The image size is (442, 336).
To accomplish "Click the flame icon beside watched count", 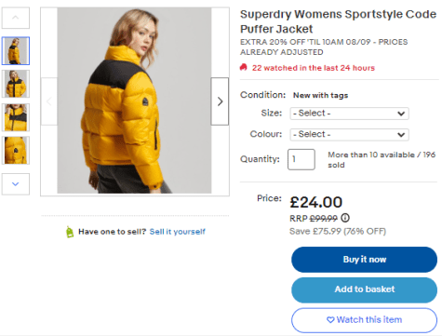I will click(x=244, y=67).
